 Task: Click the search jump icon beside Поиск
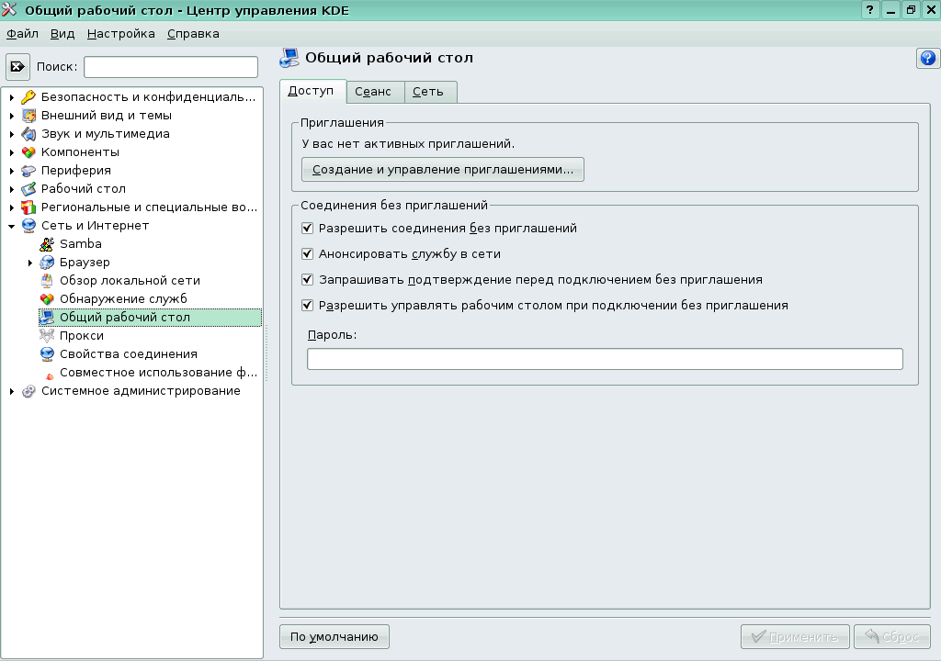[17, 65]
